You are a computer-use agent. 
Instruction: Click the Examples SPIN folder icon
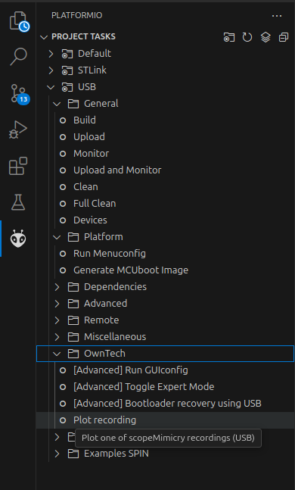coord(73,454)
